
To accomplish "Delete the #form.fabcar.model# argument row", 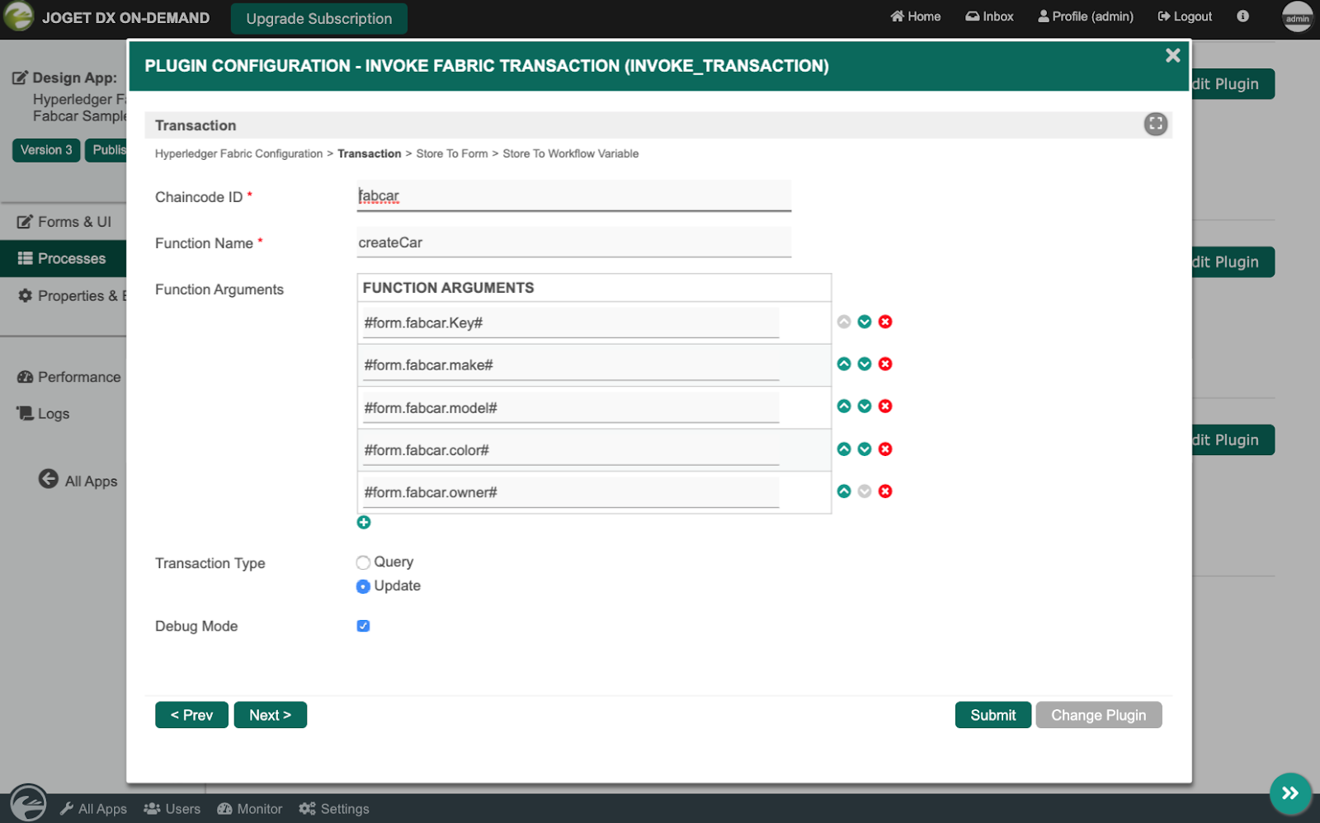I will [x=885, y=406].
